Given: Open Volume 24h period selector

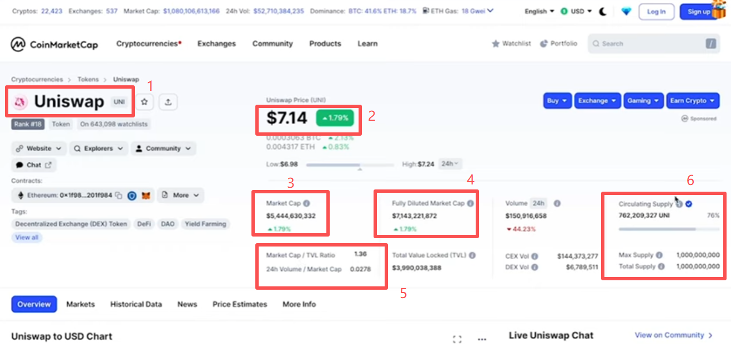Looking at the screenshot, I should tap(539, 203).
